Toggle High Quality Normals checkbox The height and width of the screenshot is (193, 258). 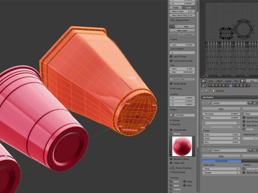click(x=244, y=125)
